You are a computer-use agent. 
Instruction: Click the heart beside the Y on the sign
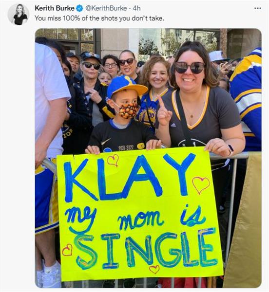[201, 184]
